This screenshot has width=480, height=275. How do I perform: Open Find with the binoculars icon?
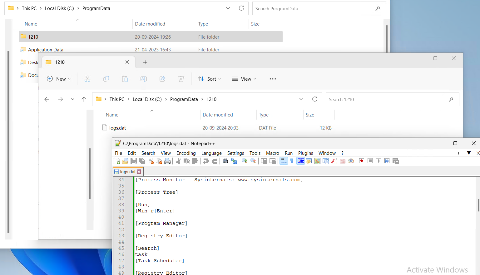tap(225, 161)
